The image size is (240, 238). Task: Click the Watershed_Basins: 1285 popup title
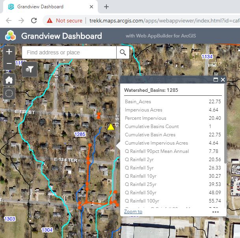(151, 90)
